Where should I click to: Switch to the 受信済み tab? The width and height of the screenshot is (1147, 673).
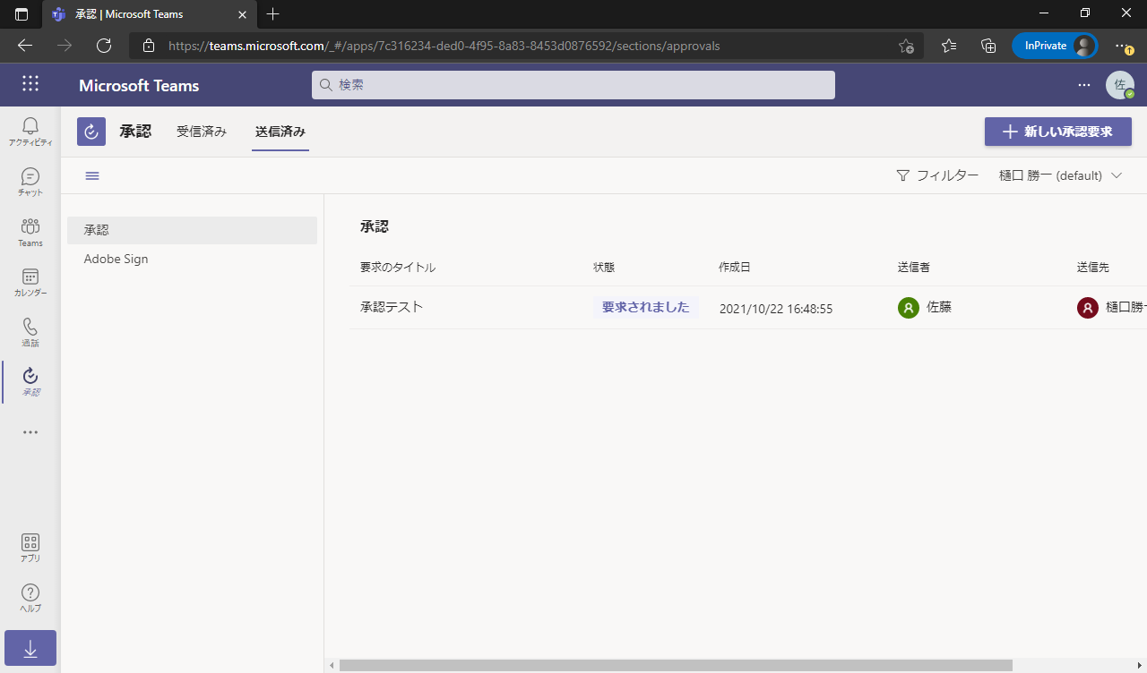click(202, 132)
